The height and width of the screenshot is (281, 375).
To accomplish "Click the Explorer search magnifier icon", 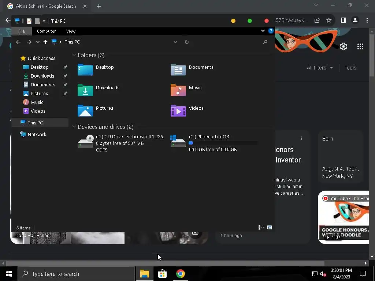I will coord(265,42).
